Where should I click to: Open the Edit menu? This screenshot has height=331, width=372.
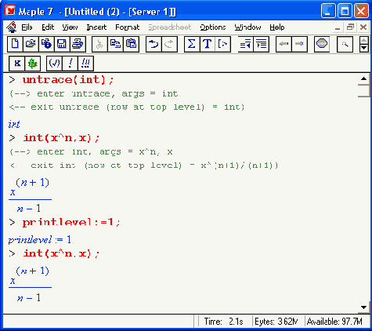tap(48, 27)
